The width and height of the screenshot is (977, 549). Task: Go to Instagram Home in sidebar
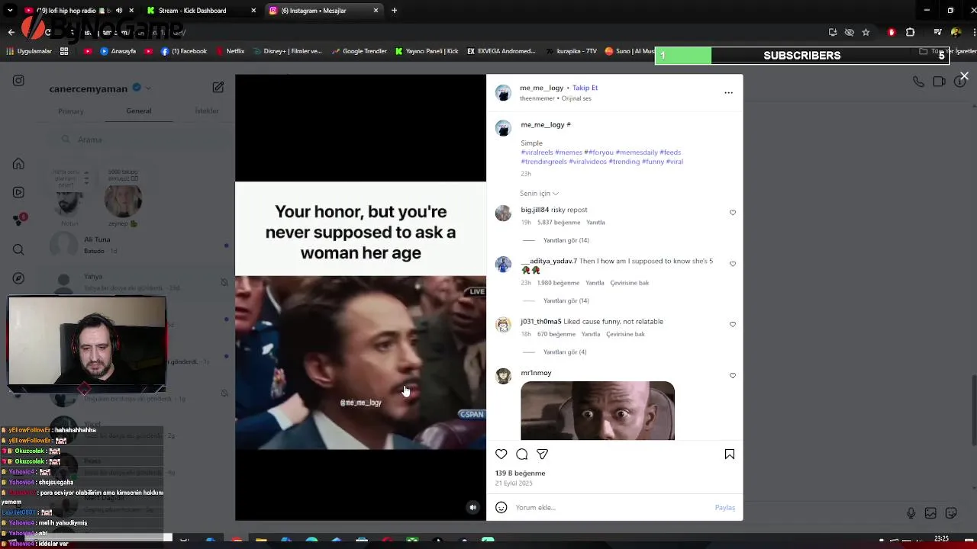coord(18,164)
